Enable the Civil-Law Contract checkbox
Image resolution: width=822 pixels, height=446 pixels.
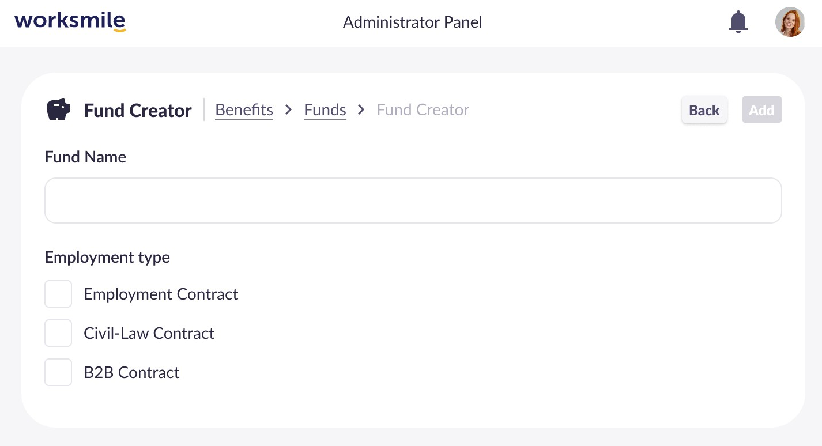(58, 333)
